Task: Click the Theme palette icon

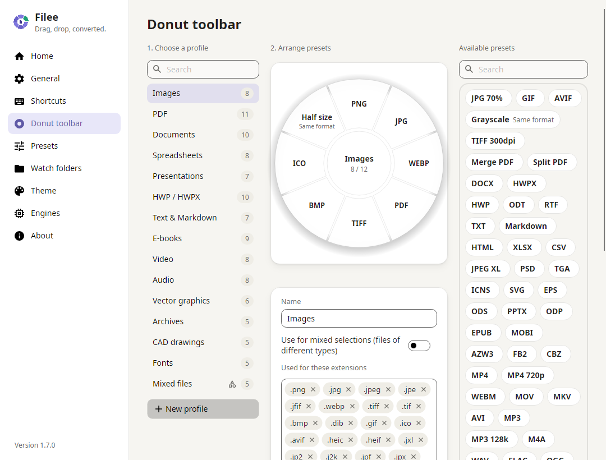Action: [19, 191]
